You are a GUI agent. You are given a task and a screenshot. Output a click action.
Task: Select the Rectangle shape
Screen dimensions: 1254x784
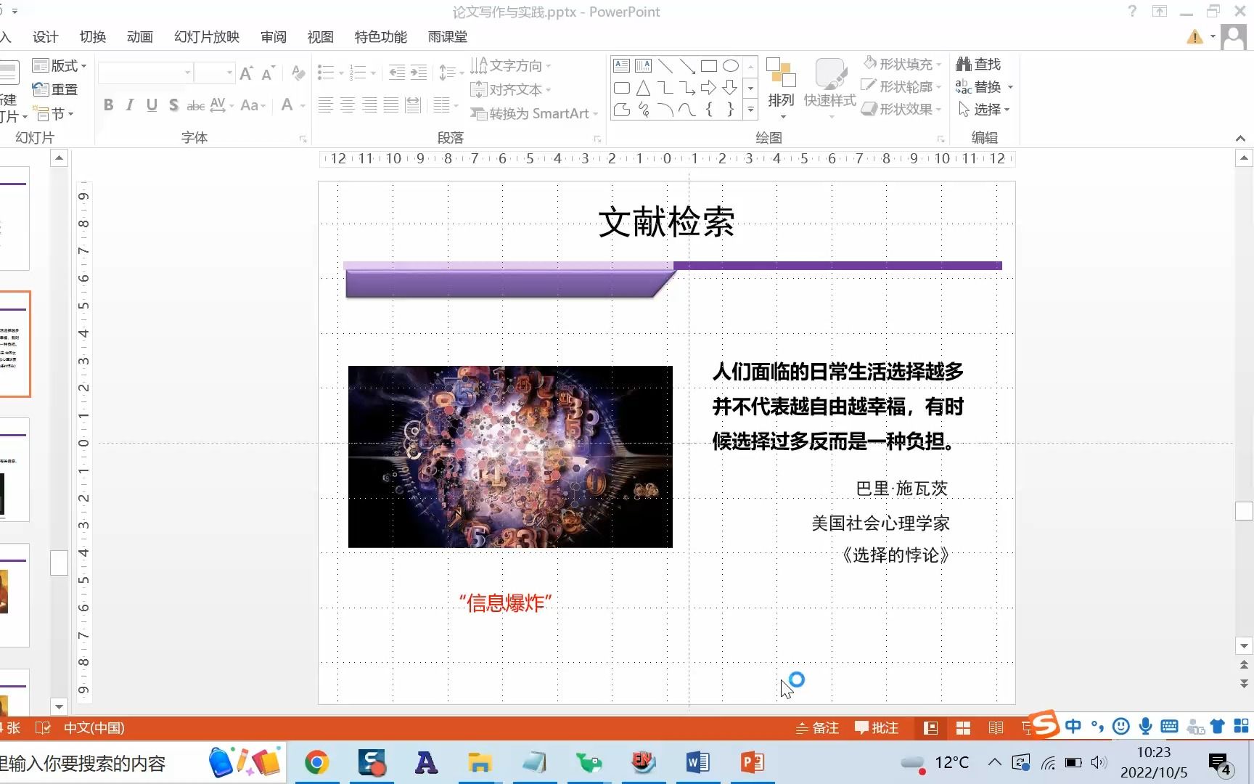click(x=709, y=66)
